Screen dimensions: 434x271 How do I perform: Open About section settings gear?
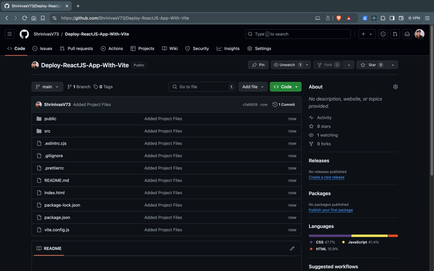tap(395, 87)
